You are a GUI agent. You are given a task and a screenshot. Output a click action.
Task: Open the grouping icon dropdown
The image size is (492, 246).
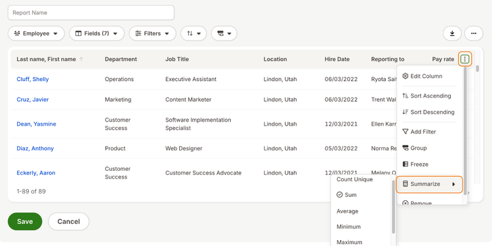pos(224,33)
